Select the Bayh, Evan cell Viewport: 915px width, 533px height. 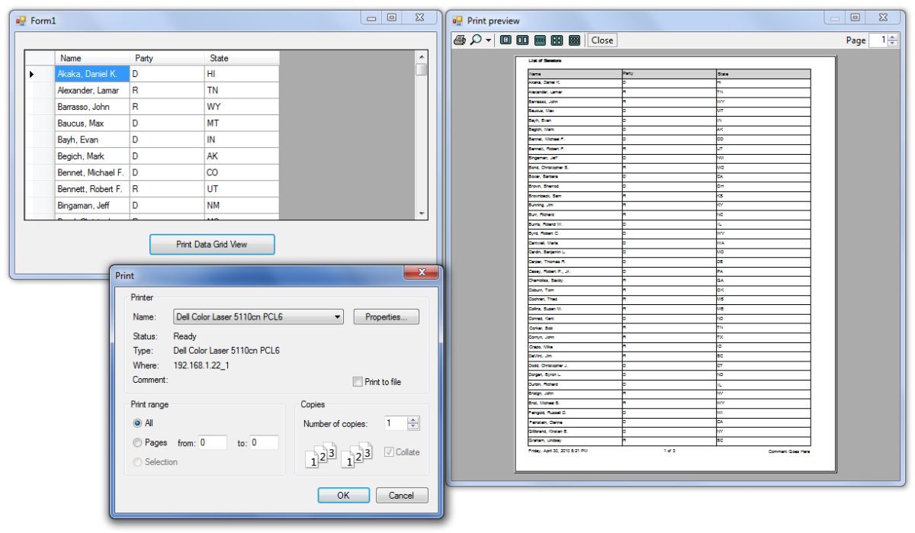coord(91,140)
